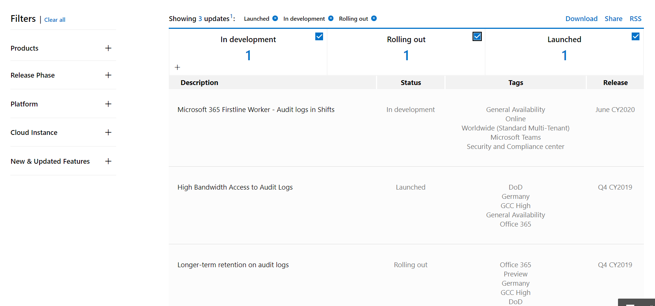Click the Cloud Instance filter label
This screenshot has width=655, height=306.
click(x=34, y=132)
